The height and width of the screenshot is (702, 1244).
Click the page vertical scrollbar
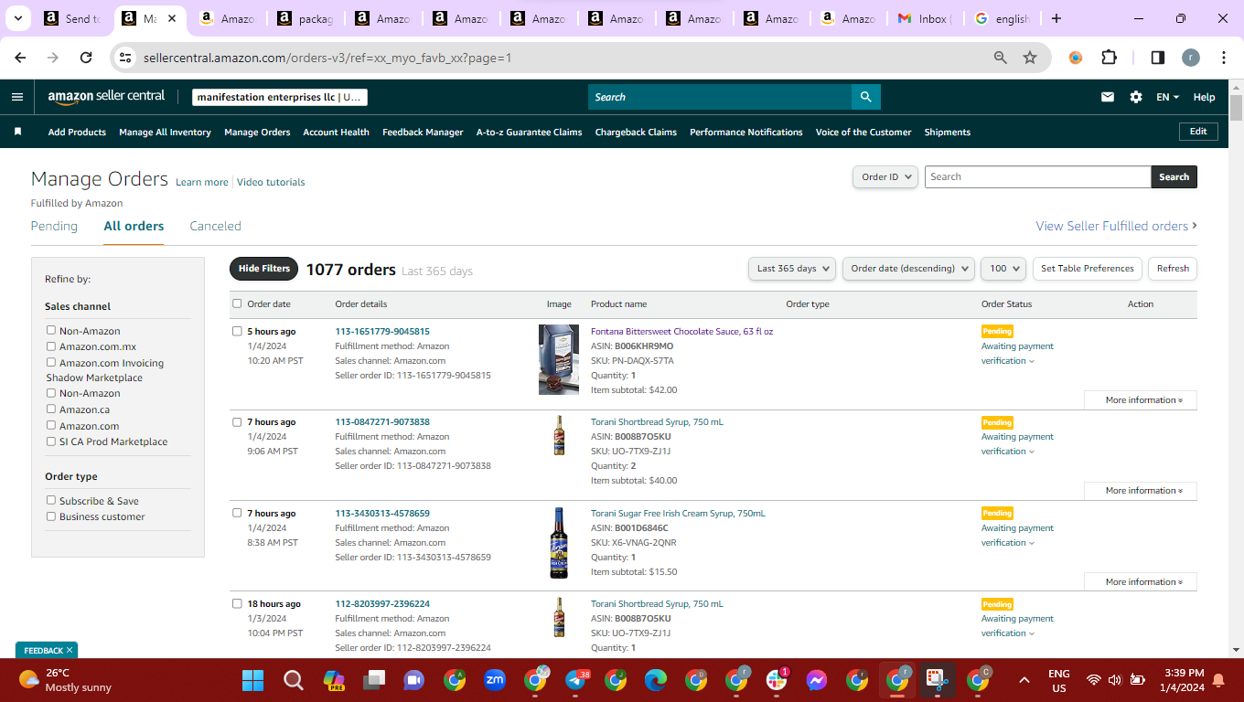pos(1237,110)
